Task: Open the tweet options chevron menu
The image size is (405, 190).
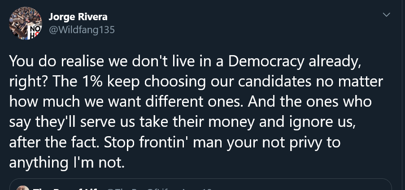Action: 386,15
